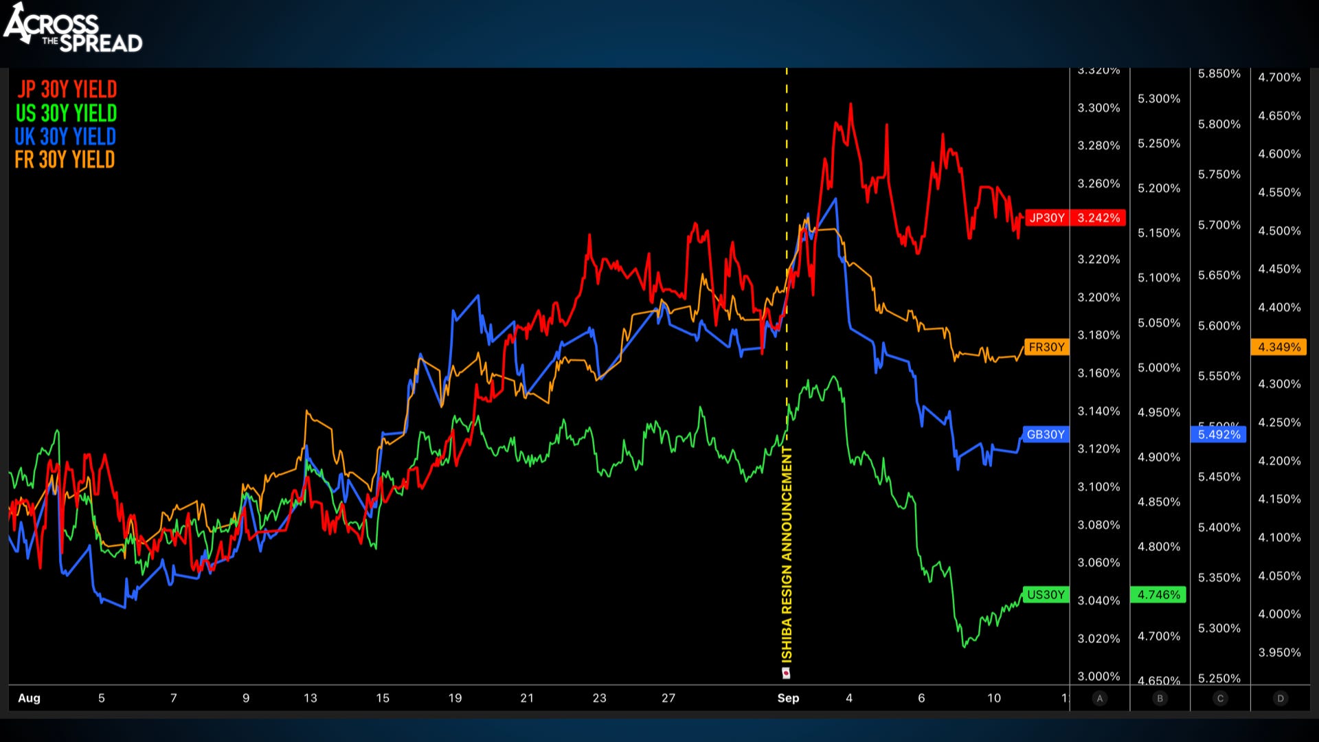Click the Sep label on time axis
The width and height of the screenshot is (1319, 742).
pyautogui.click(x=788, y=698)
